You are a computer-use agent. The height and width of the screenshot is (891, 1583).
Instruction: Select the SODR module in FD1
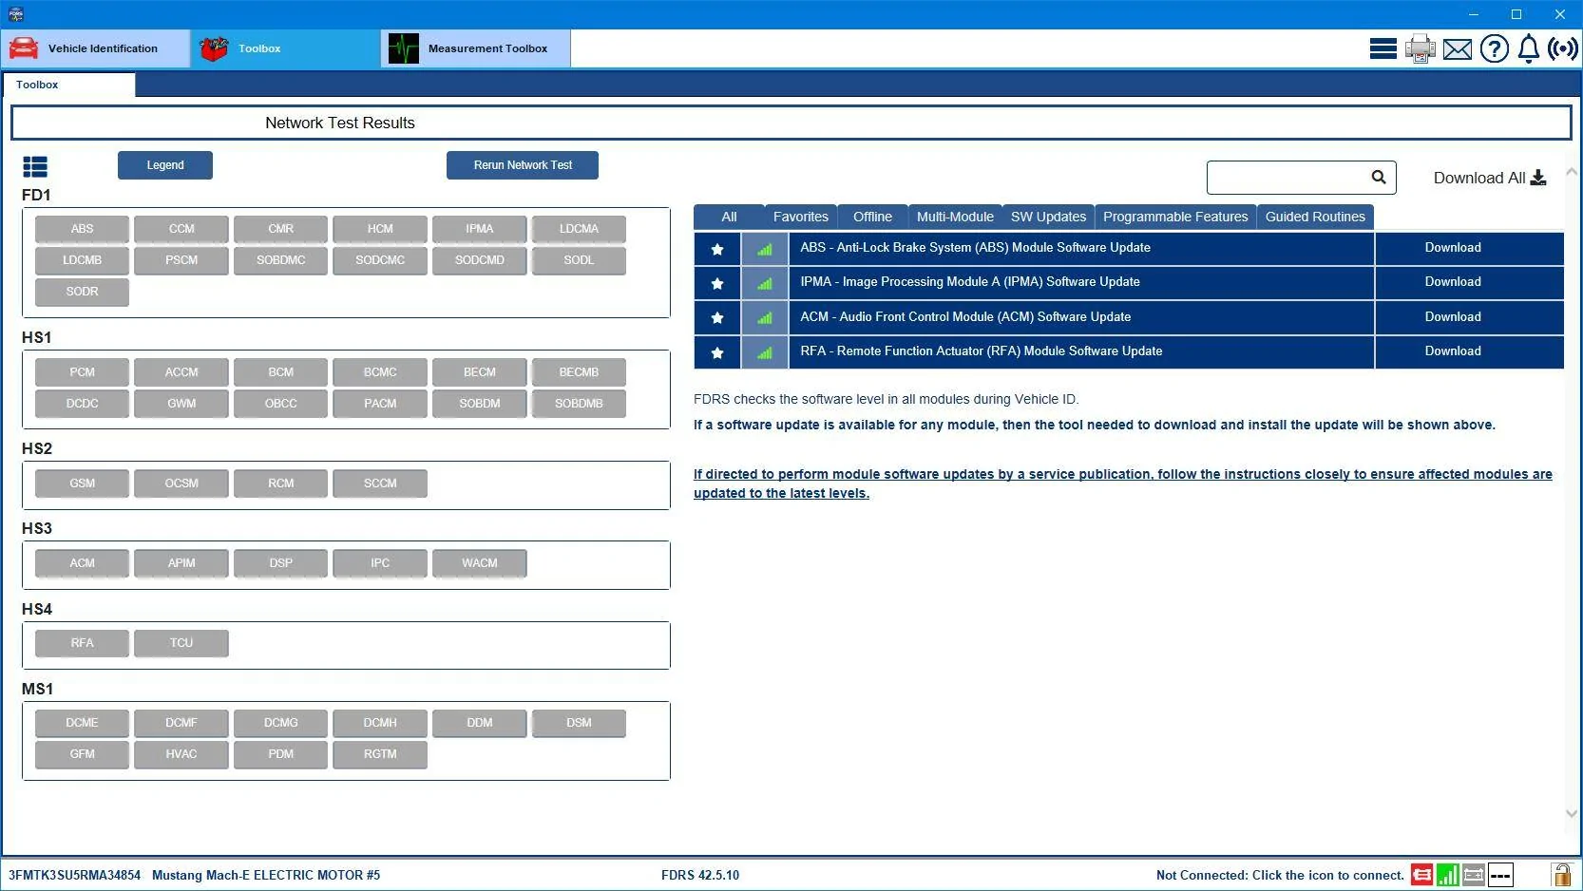tap(82, 292)
